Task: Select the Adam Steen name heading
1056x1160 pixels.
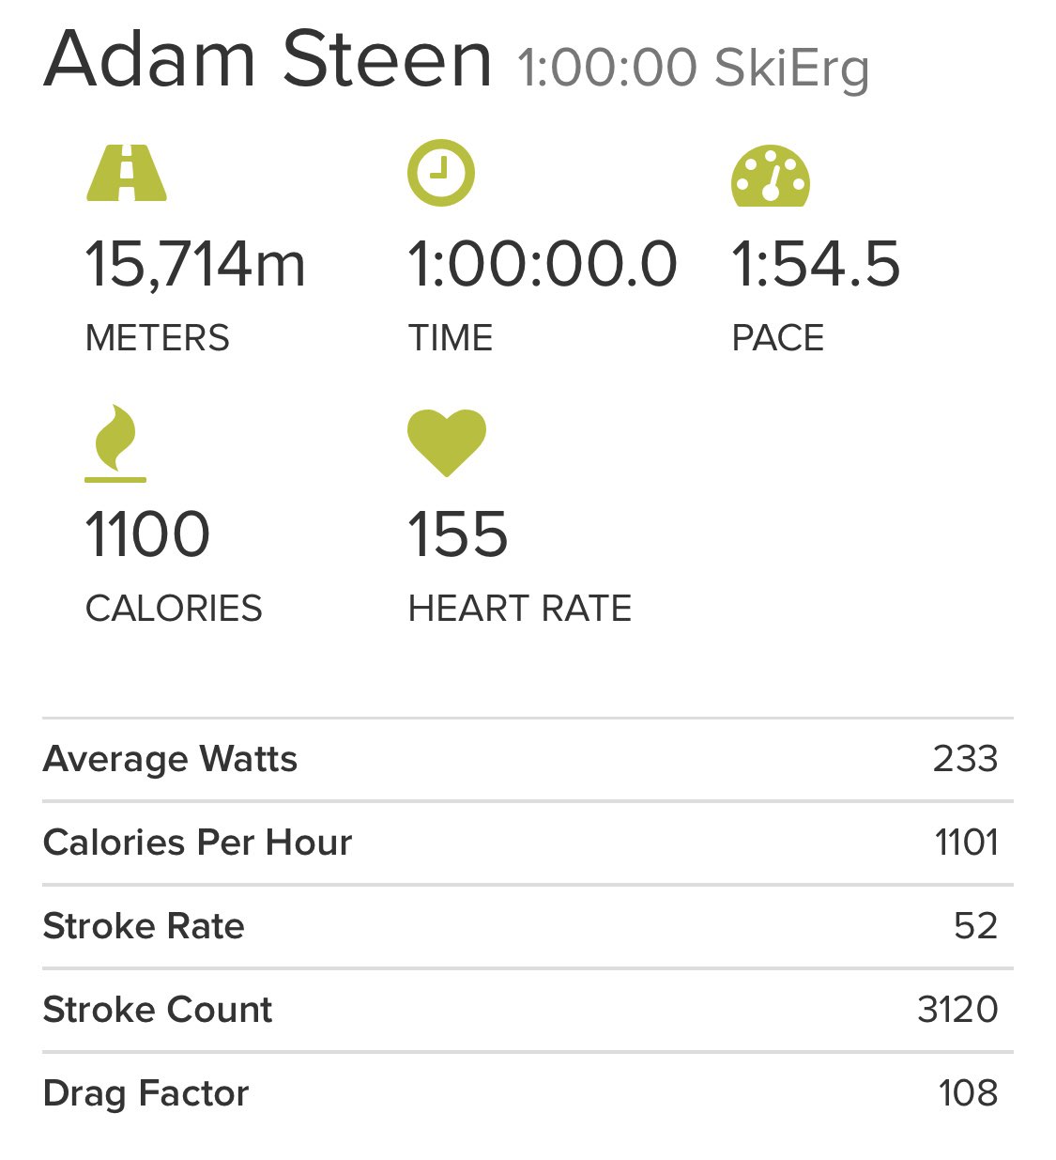Action: click(268, 59)
